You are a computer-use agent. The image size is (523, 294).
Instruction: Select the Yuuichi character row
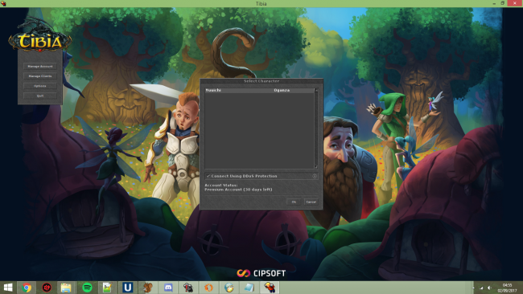[260, 90]
